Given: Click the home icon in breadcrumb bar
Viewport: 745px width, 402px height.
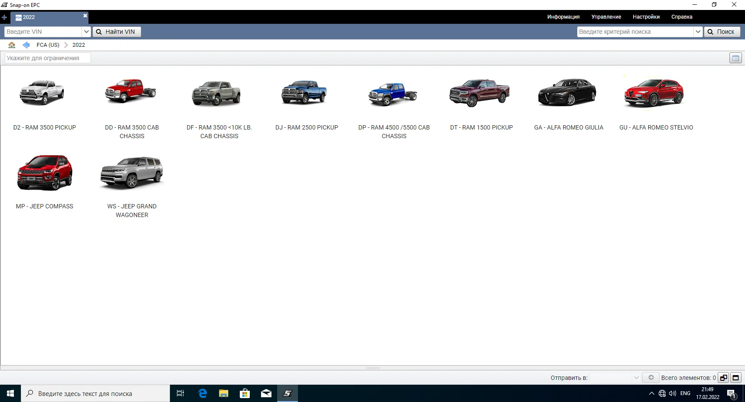Looking at the screenshot, I should click(x=11, y=45).
